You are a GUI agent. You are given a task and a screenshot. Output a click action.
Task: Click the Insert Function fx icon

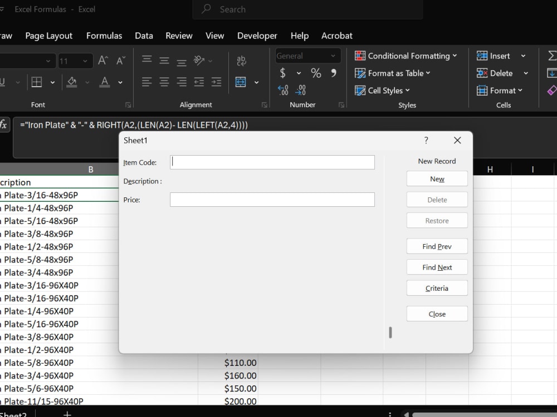[3, 125]
